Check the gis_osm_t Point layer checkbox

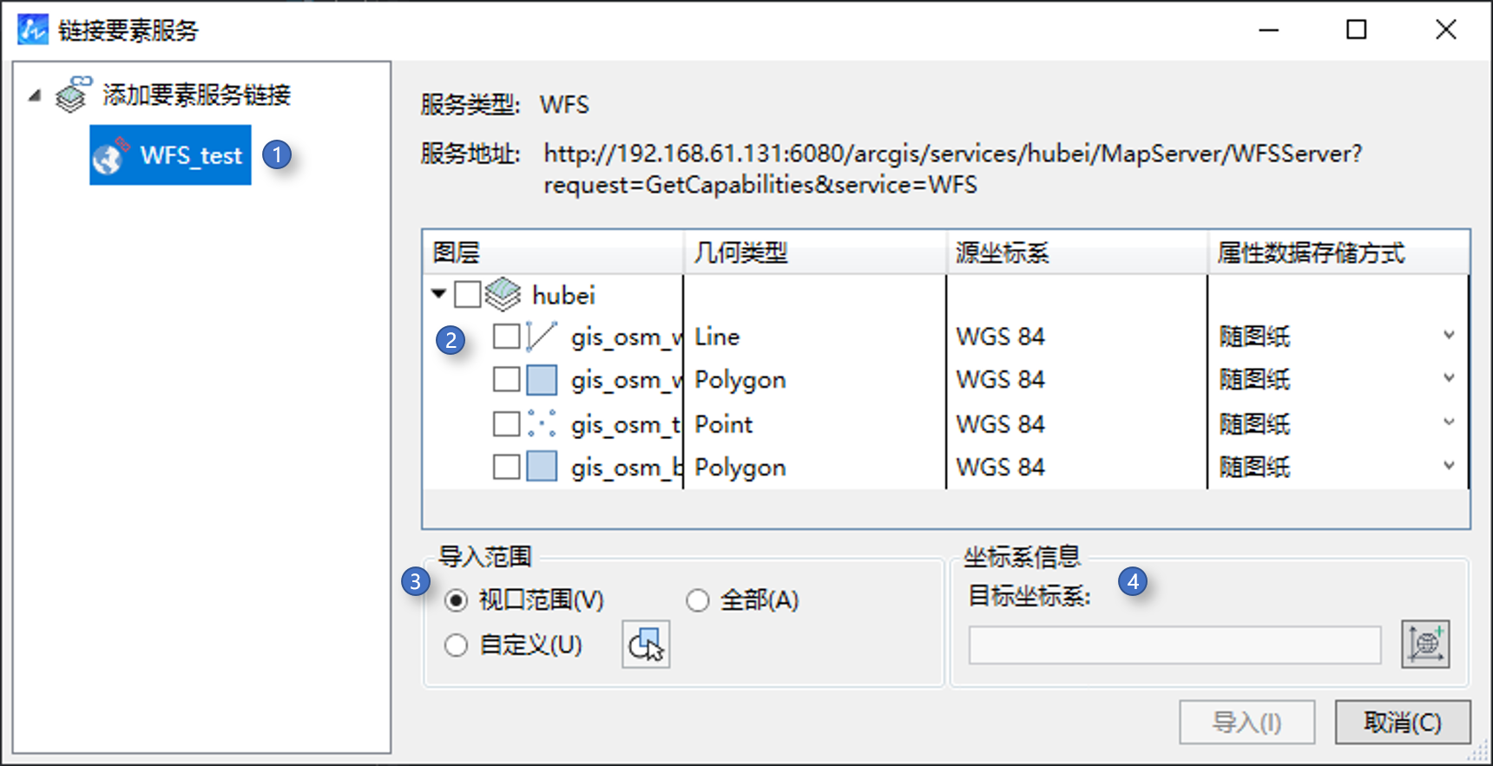click(x=506, y=423)
